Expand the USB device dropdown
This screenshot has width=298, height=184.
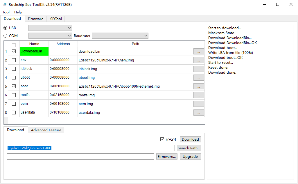click(x=50, y=28)
